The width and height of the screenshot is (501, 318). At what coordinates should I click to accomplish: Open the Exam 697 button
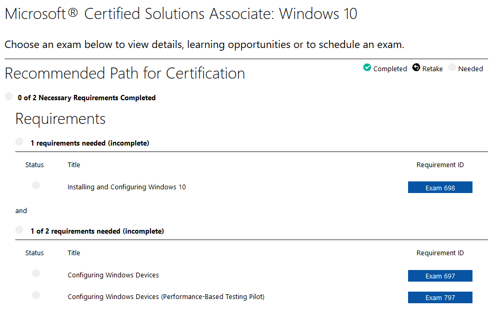[440, 276]
